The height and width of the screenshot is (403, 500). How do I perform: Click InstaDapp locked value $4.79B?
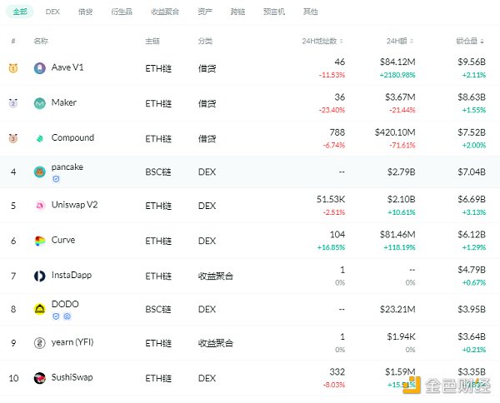click(472, 270)
